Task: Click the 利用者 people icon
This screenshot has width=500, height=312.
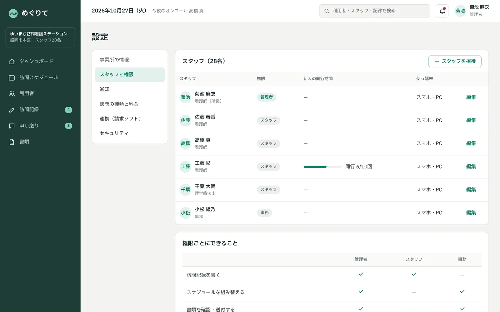Action: coord(12,94)
